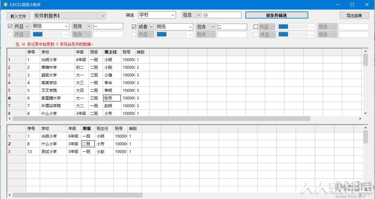Screen dimensions: 375x199
Task: Select the 外面站学院 cell
Action: (57, 106)
